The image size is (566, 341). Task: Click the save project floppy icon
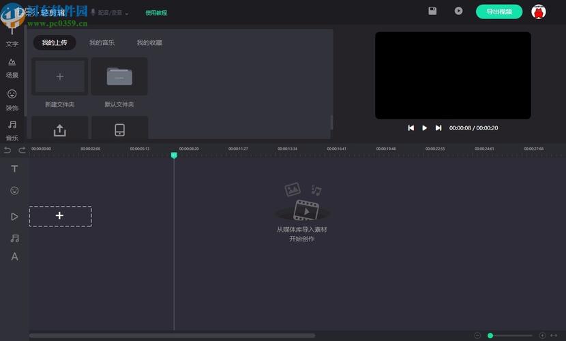(432, 11)
